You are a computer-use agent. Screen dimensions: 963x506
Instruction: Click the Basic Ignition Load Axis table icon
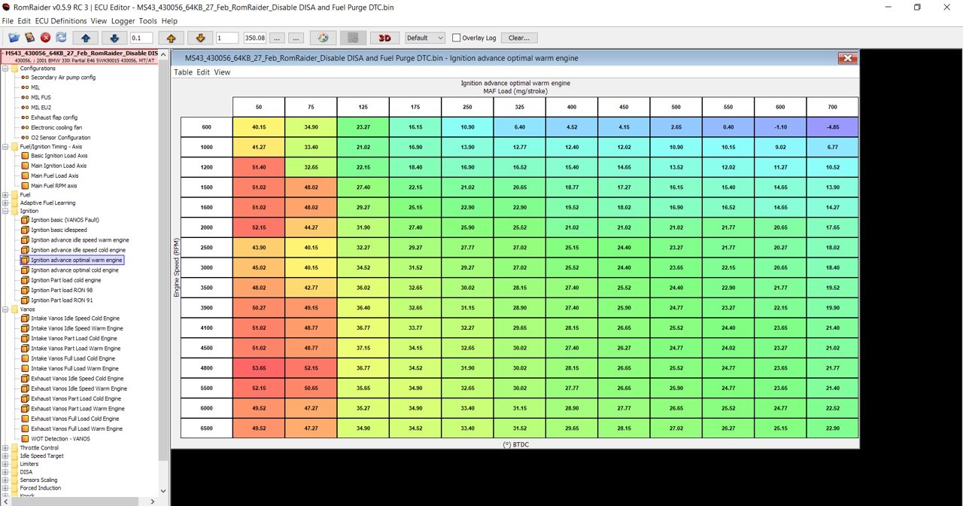[25, 156]
